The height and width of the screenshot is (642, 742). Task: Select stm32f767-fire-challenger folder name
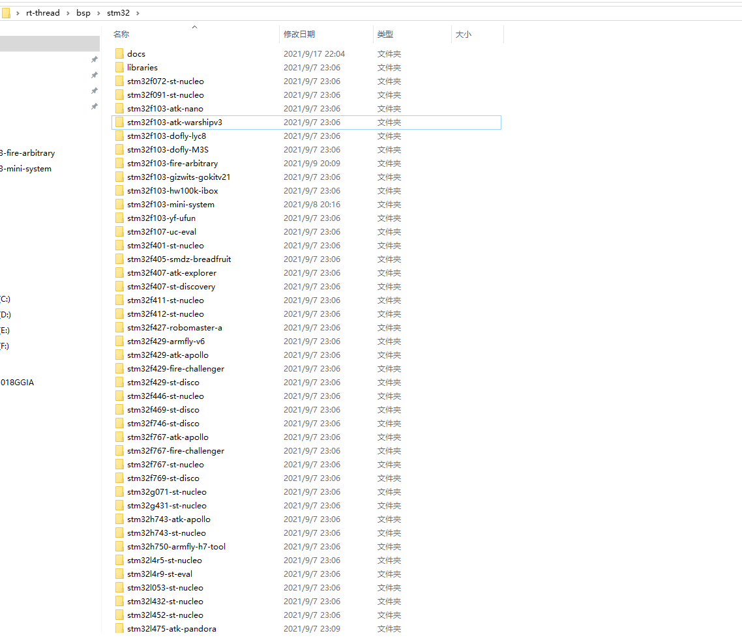click(x=175, y=451)
